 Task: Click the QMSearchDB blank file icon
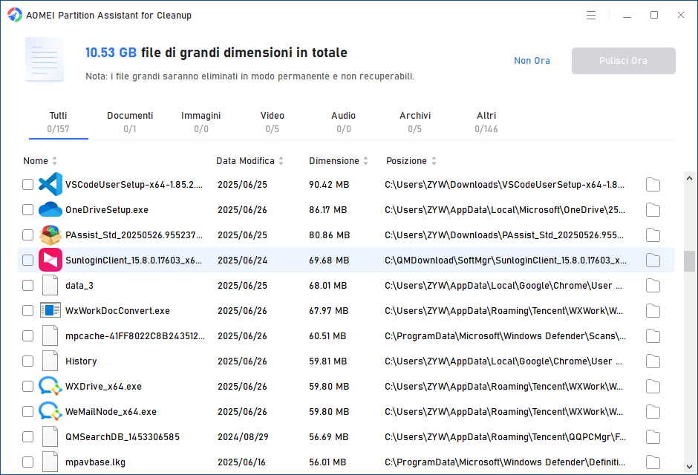pyautogui.click(x=50, y=436)
